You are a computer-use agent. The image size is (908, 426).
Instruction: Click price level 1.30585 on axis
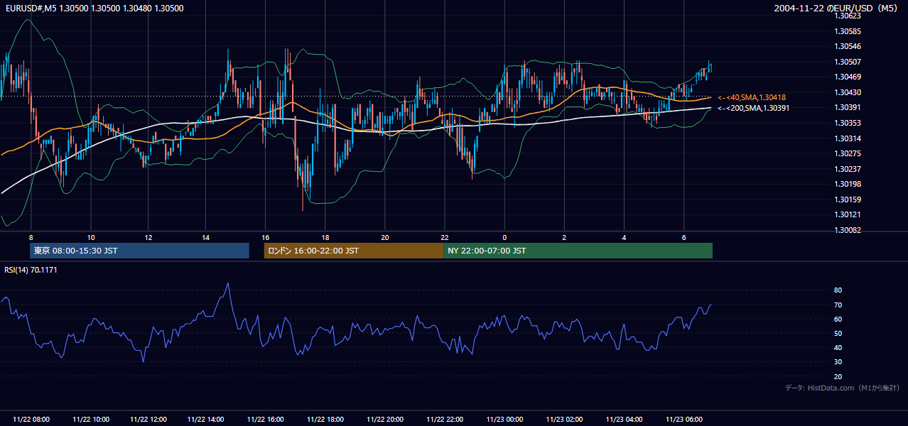[848, 31]
